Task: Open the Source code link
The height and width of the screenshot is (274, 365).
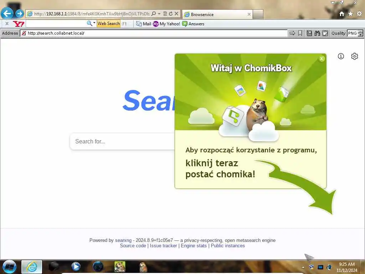Action: pos(133,245)
